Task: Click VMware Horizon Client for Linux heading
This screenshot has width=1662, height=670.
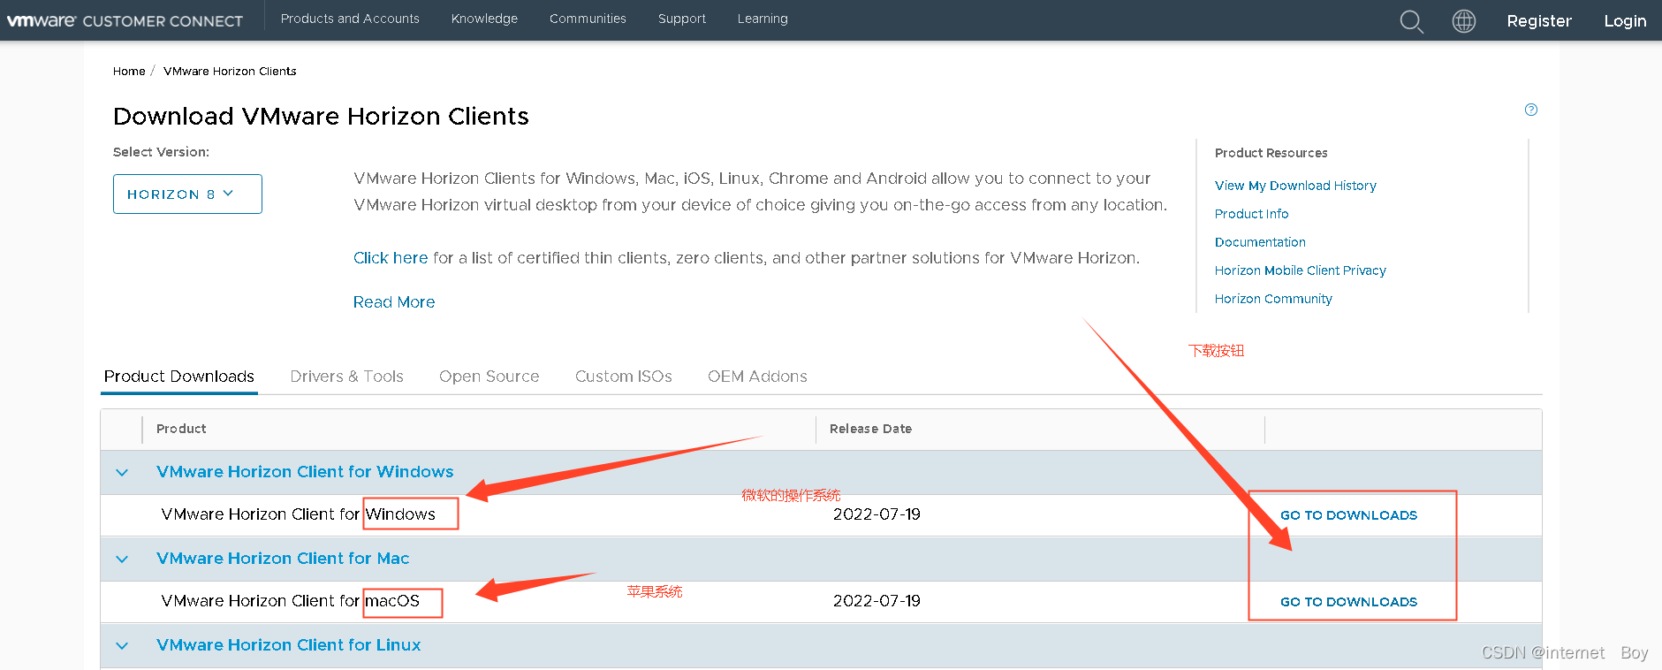Action: tap(288, 645)
